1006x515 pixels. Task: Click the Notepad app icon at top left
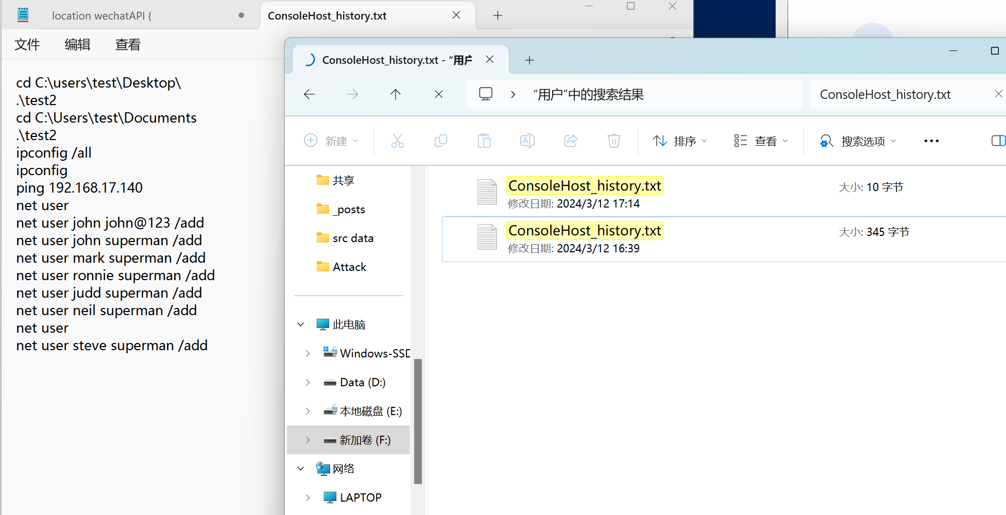pyautogui.click(x=23, y=15)
